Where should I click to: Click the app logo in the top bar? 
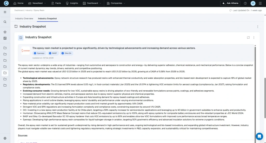pos(6,3)
